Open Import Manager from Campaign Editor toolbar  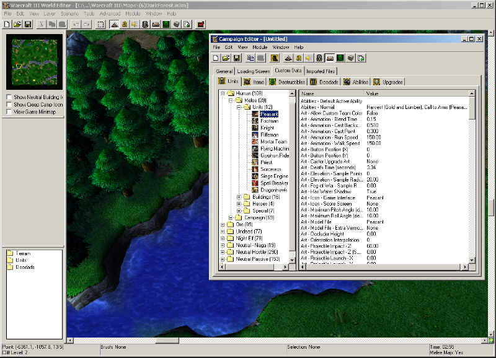[x=361, y=58]
